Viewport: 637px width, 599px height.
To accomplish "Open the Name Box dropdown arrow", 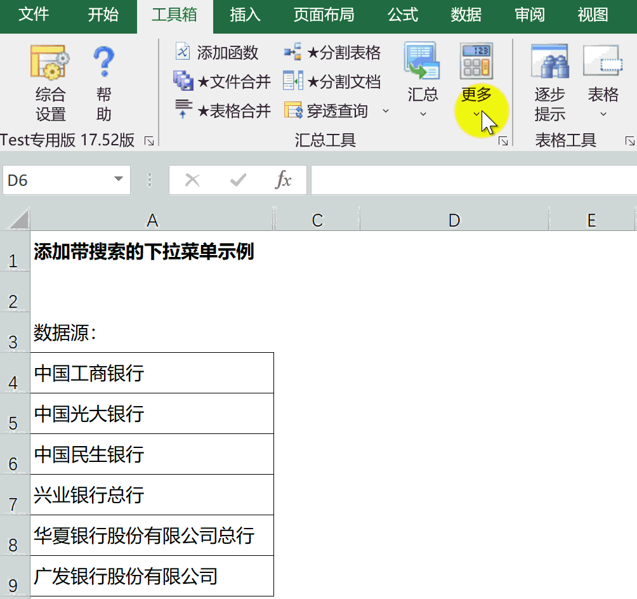I will point(119,180).
